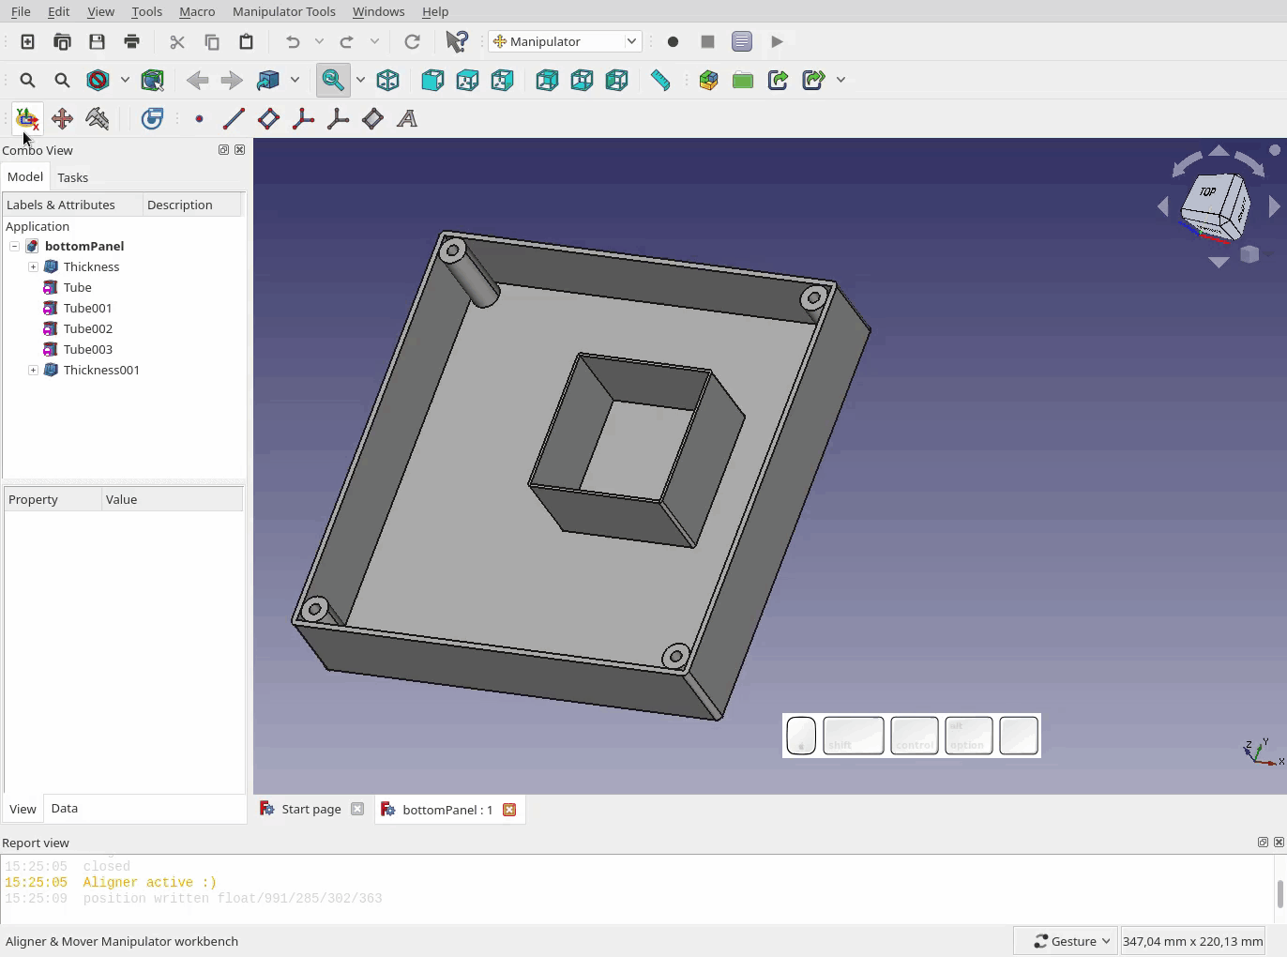Execute the macro using the play button

coord(777,41)
